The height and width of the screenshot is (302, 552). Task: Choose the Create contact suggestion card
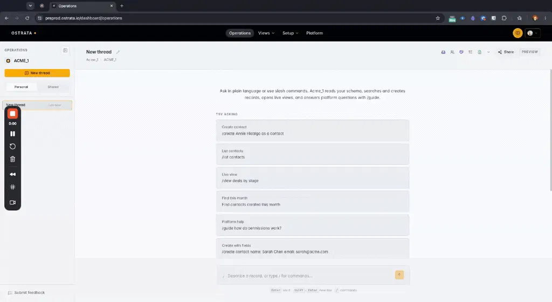[313, 130]
